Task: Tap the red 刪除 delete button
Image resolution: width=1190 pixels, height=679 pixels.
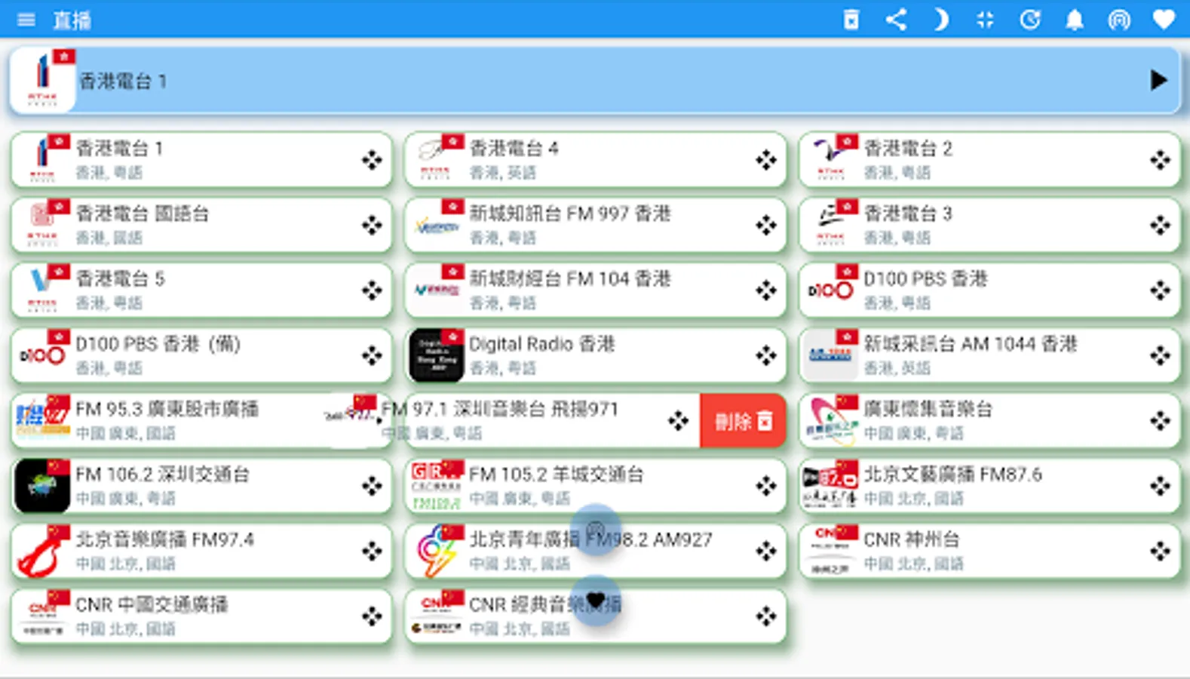Action: 744,421
